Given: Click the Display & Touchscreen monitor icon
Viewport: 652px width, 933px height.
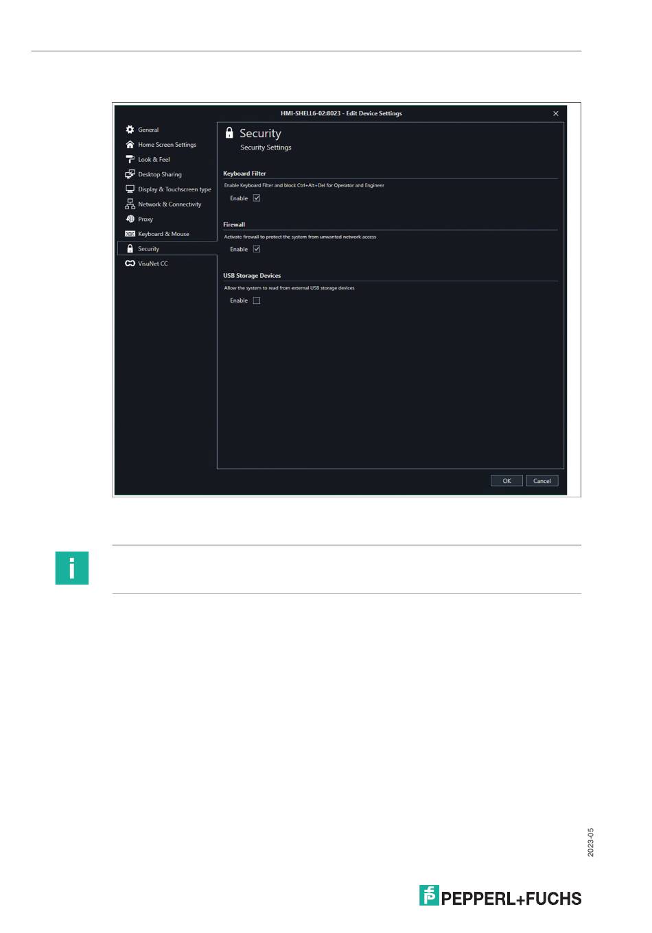Looking at the screenshot, I should click(130, 189).
